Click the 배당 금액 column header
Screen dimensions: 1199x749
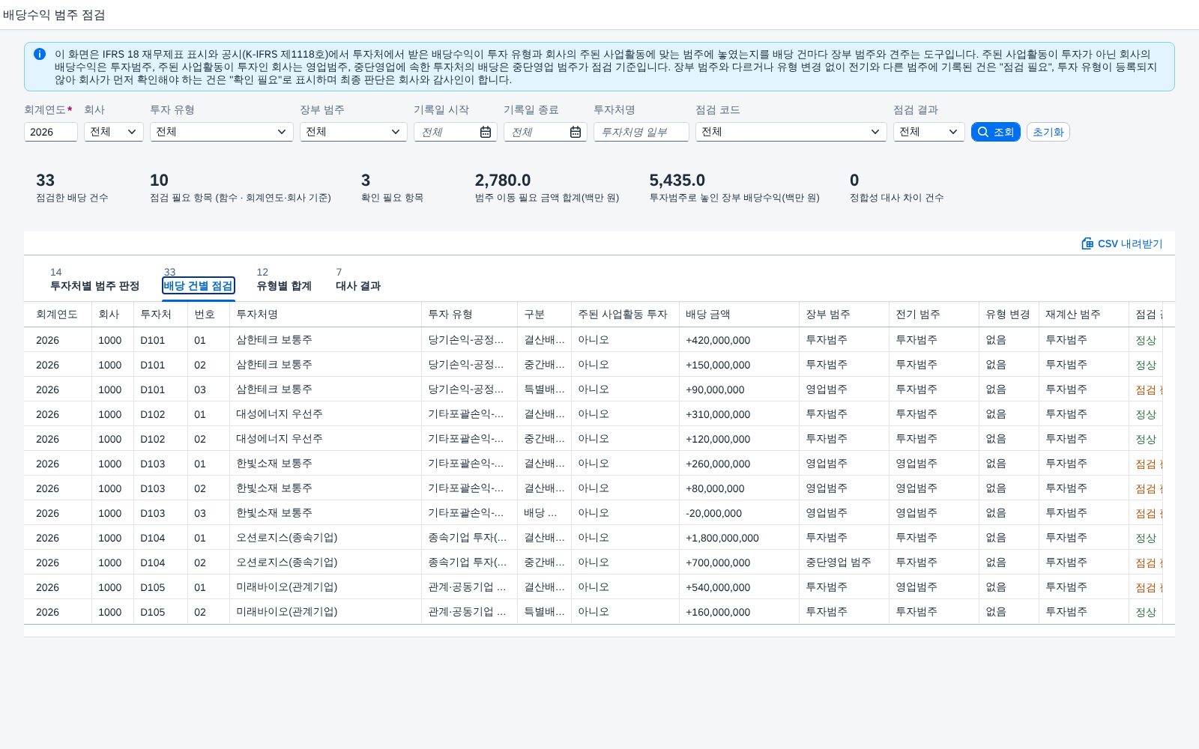(x=739, y=315)
